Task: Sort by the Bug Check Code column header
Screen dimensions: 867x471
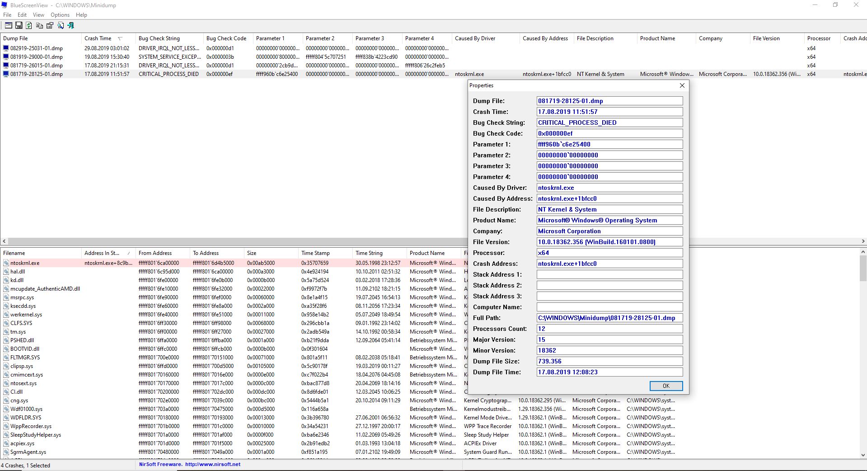Action: 228,38
